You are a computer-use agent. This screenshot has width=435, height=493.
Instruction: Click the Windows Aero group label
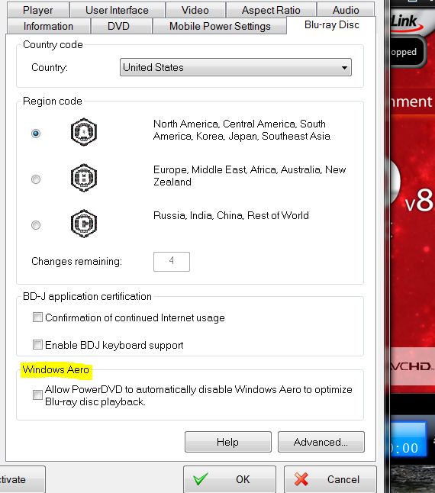pyautogui.click(x=56, y=369)
